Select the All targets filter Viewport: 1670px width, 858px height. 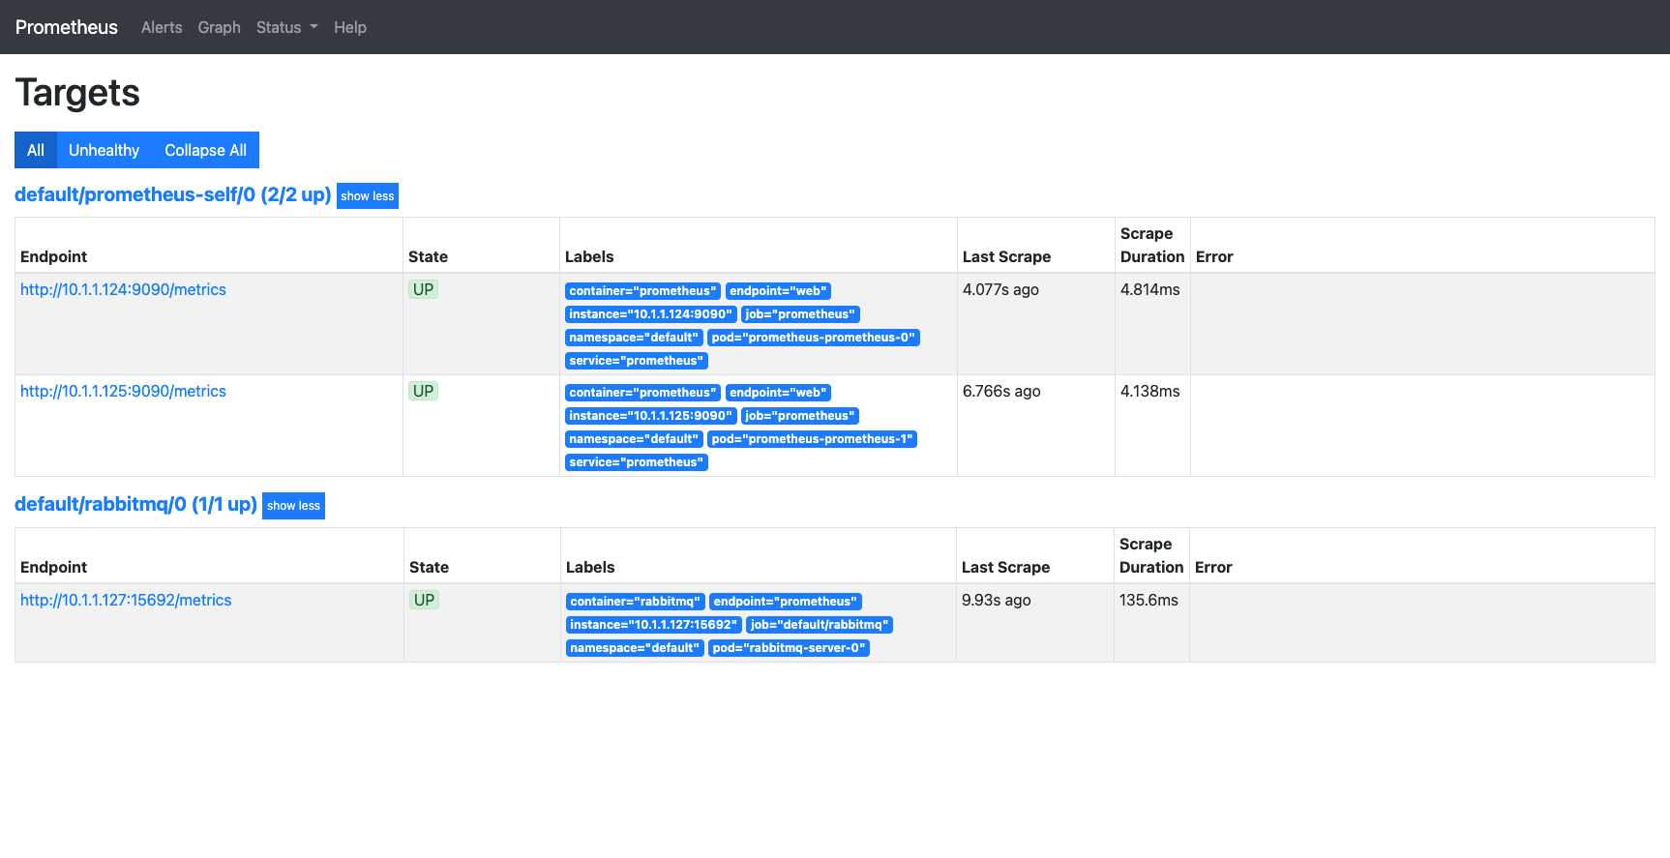(x=36, y=150)
